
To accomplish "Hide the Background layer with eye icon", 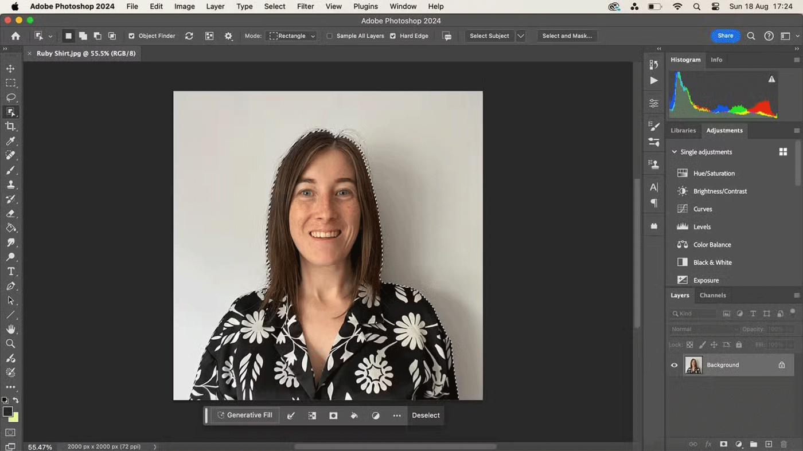I will tap(674, 365).
